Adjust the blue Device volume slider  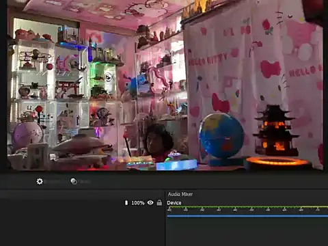pos(247,216)
